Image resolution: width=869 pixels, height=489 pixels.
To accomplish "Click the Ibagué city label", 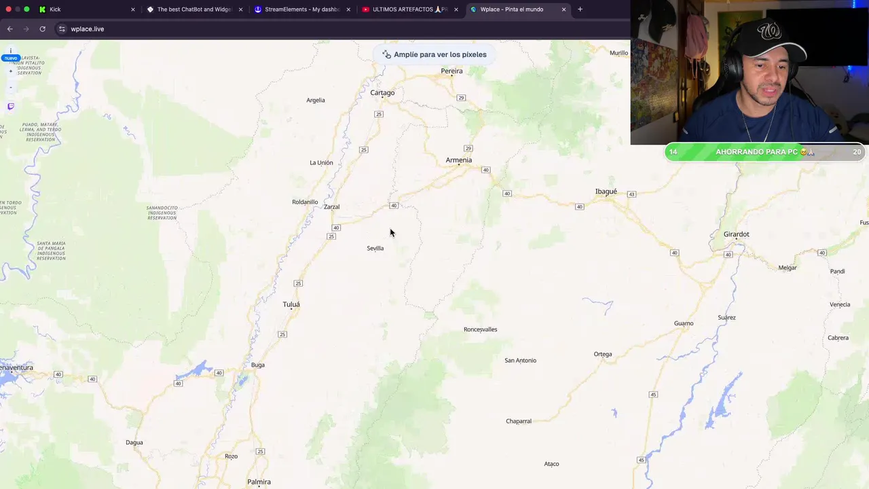I will point(606,192).
